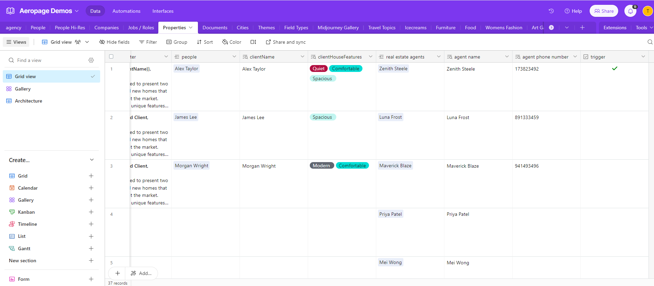The image size is (654, 286).
Task: Add new Grid view plus icon
Action: coord(91,176)
